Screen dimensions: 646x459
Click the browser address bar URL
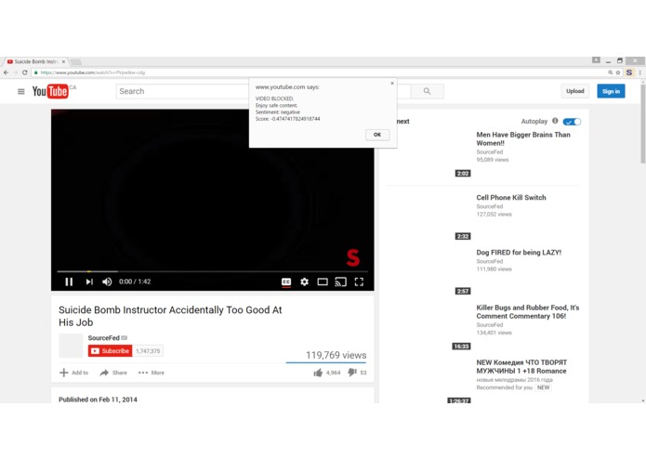pyautogui.click(x=93, y=72)
